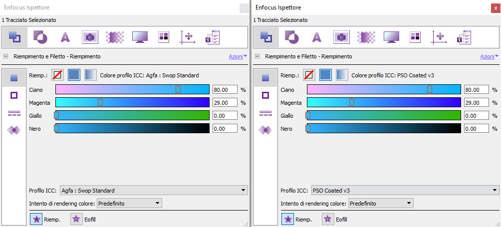This screenshot has height=227, width=501.
Task: Open Image camera icon in right inspector
Action: (341, 37)
